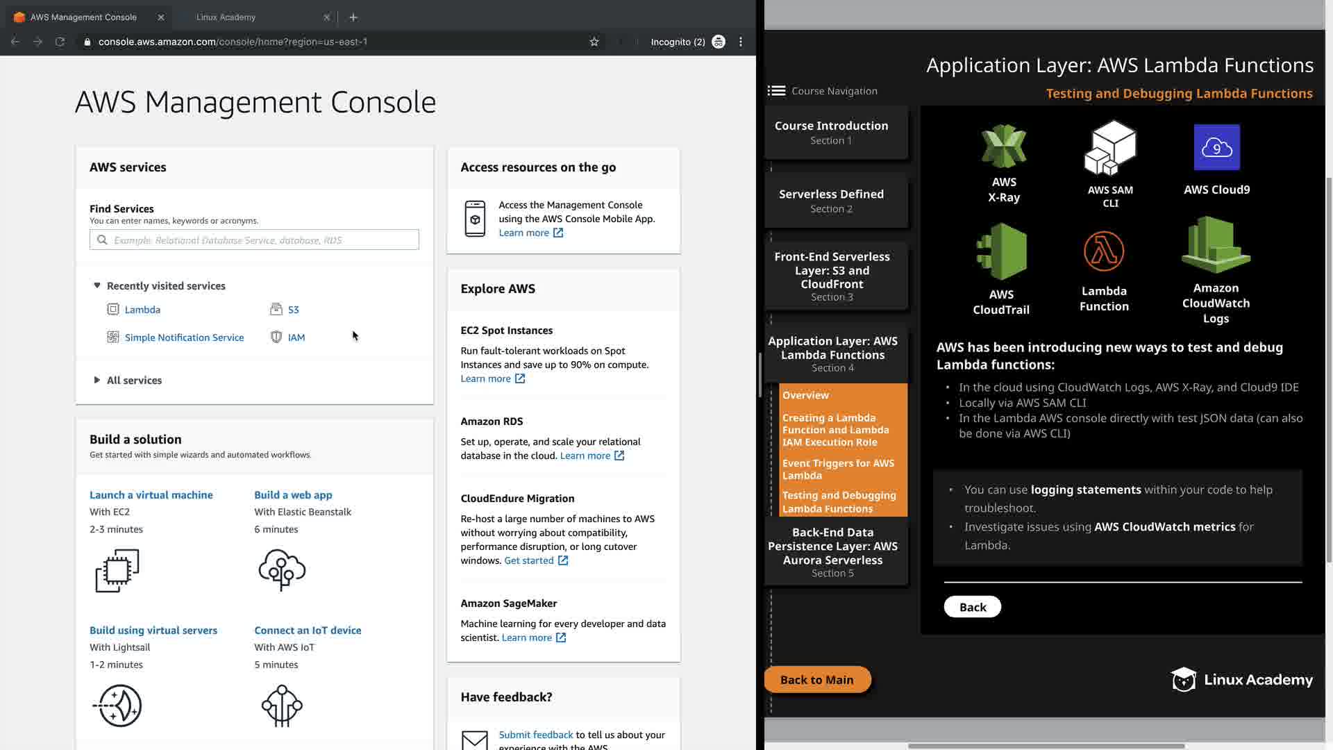Image resolution: width=1333 pixels, height=750 pixels.
Task: Open Lambda from recently visited services
Action: [x=142, y=310]
